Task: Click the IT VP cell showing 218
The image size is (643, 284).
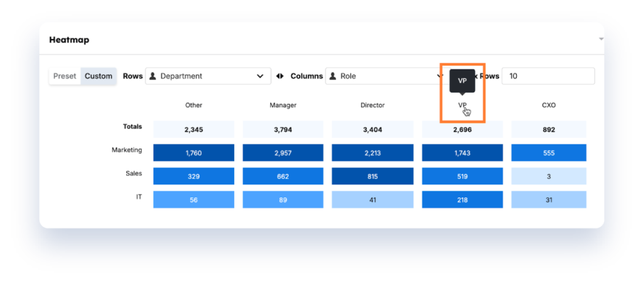Action: click(x=462, y=199)
